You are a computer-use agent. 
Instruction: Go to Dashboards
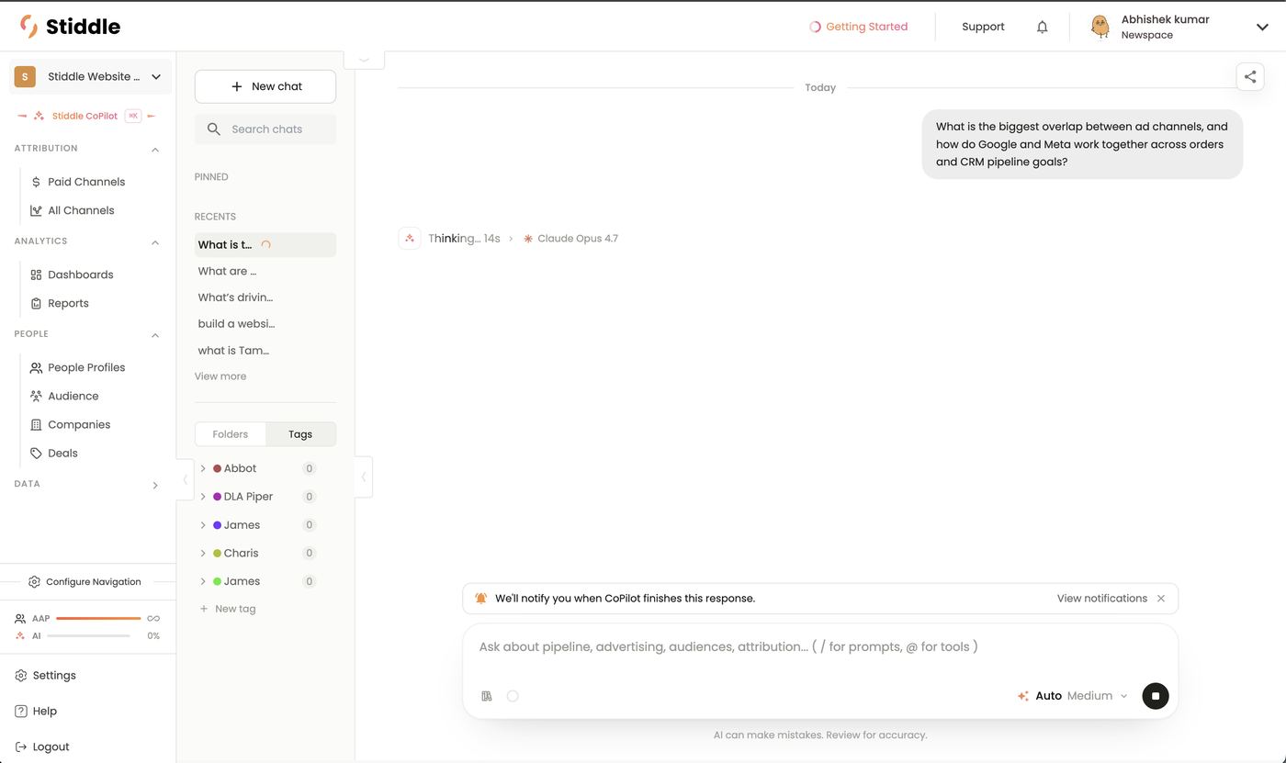pos(81,275)
